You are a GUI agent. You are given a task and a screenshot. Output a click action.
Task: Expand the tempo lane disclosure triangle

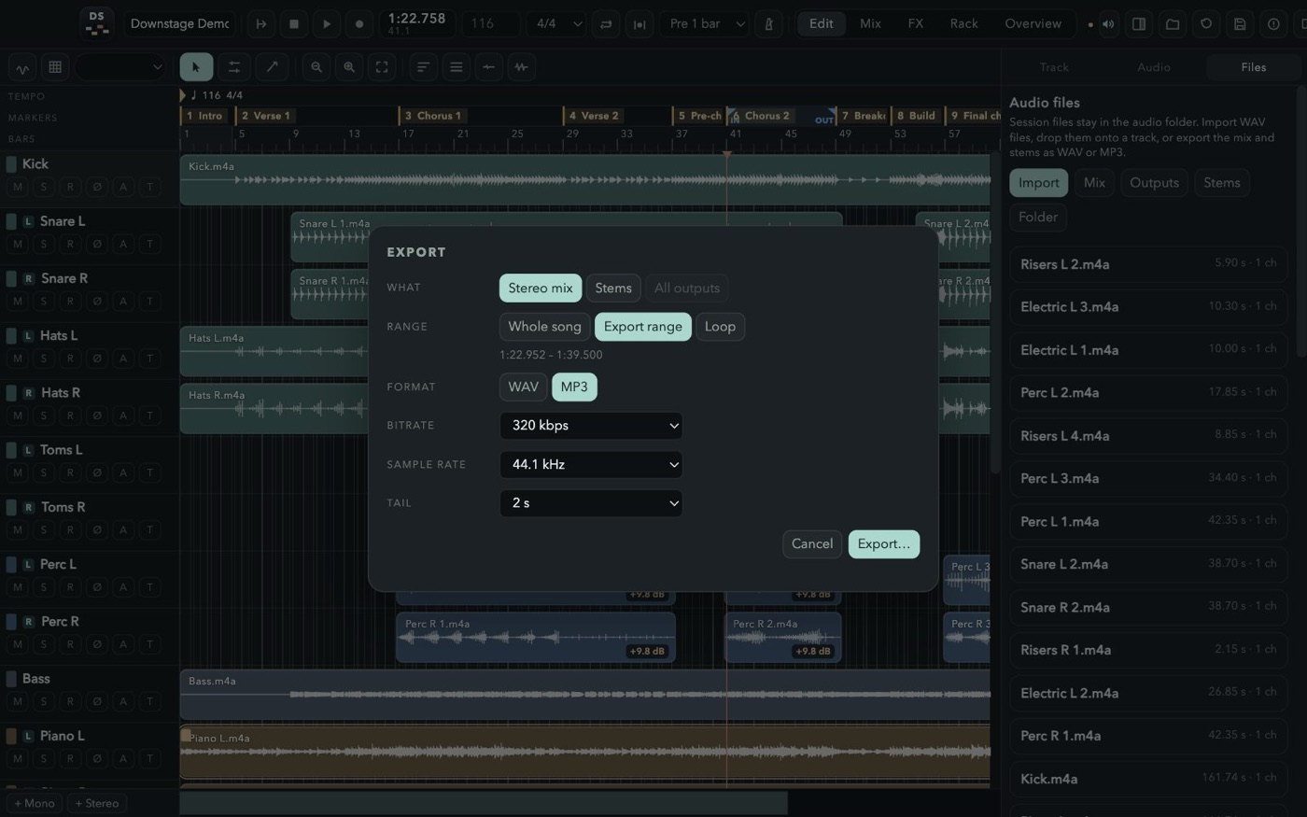coord(182,95)
